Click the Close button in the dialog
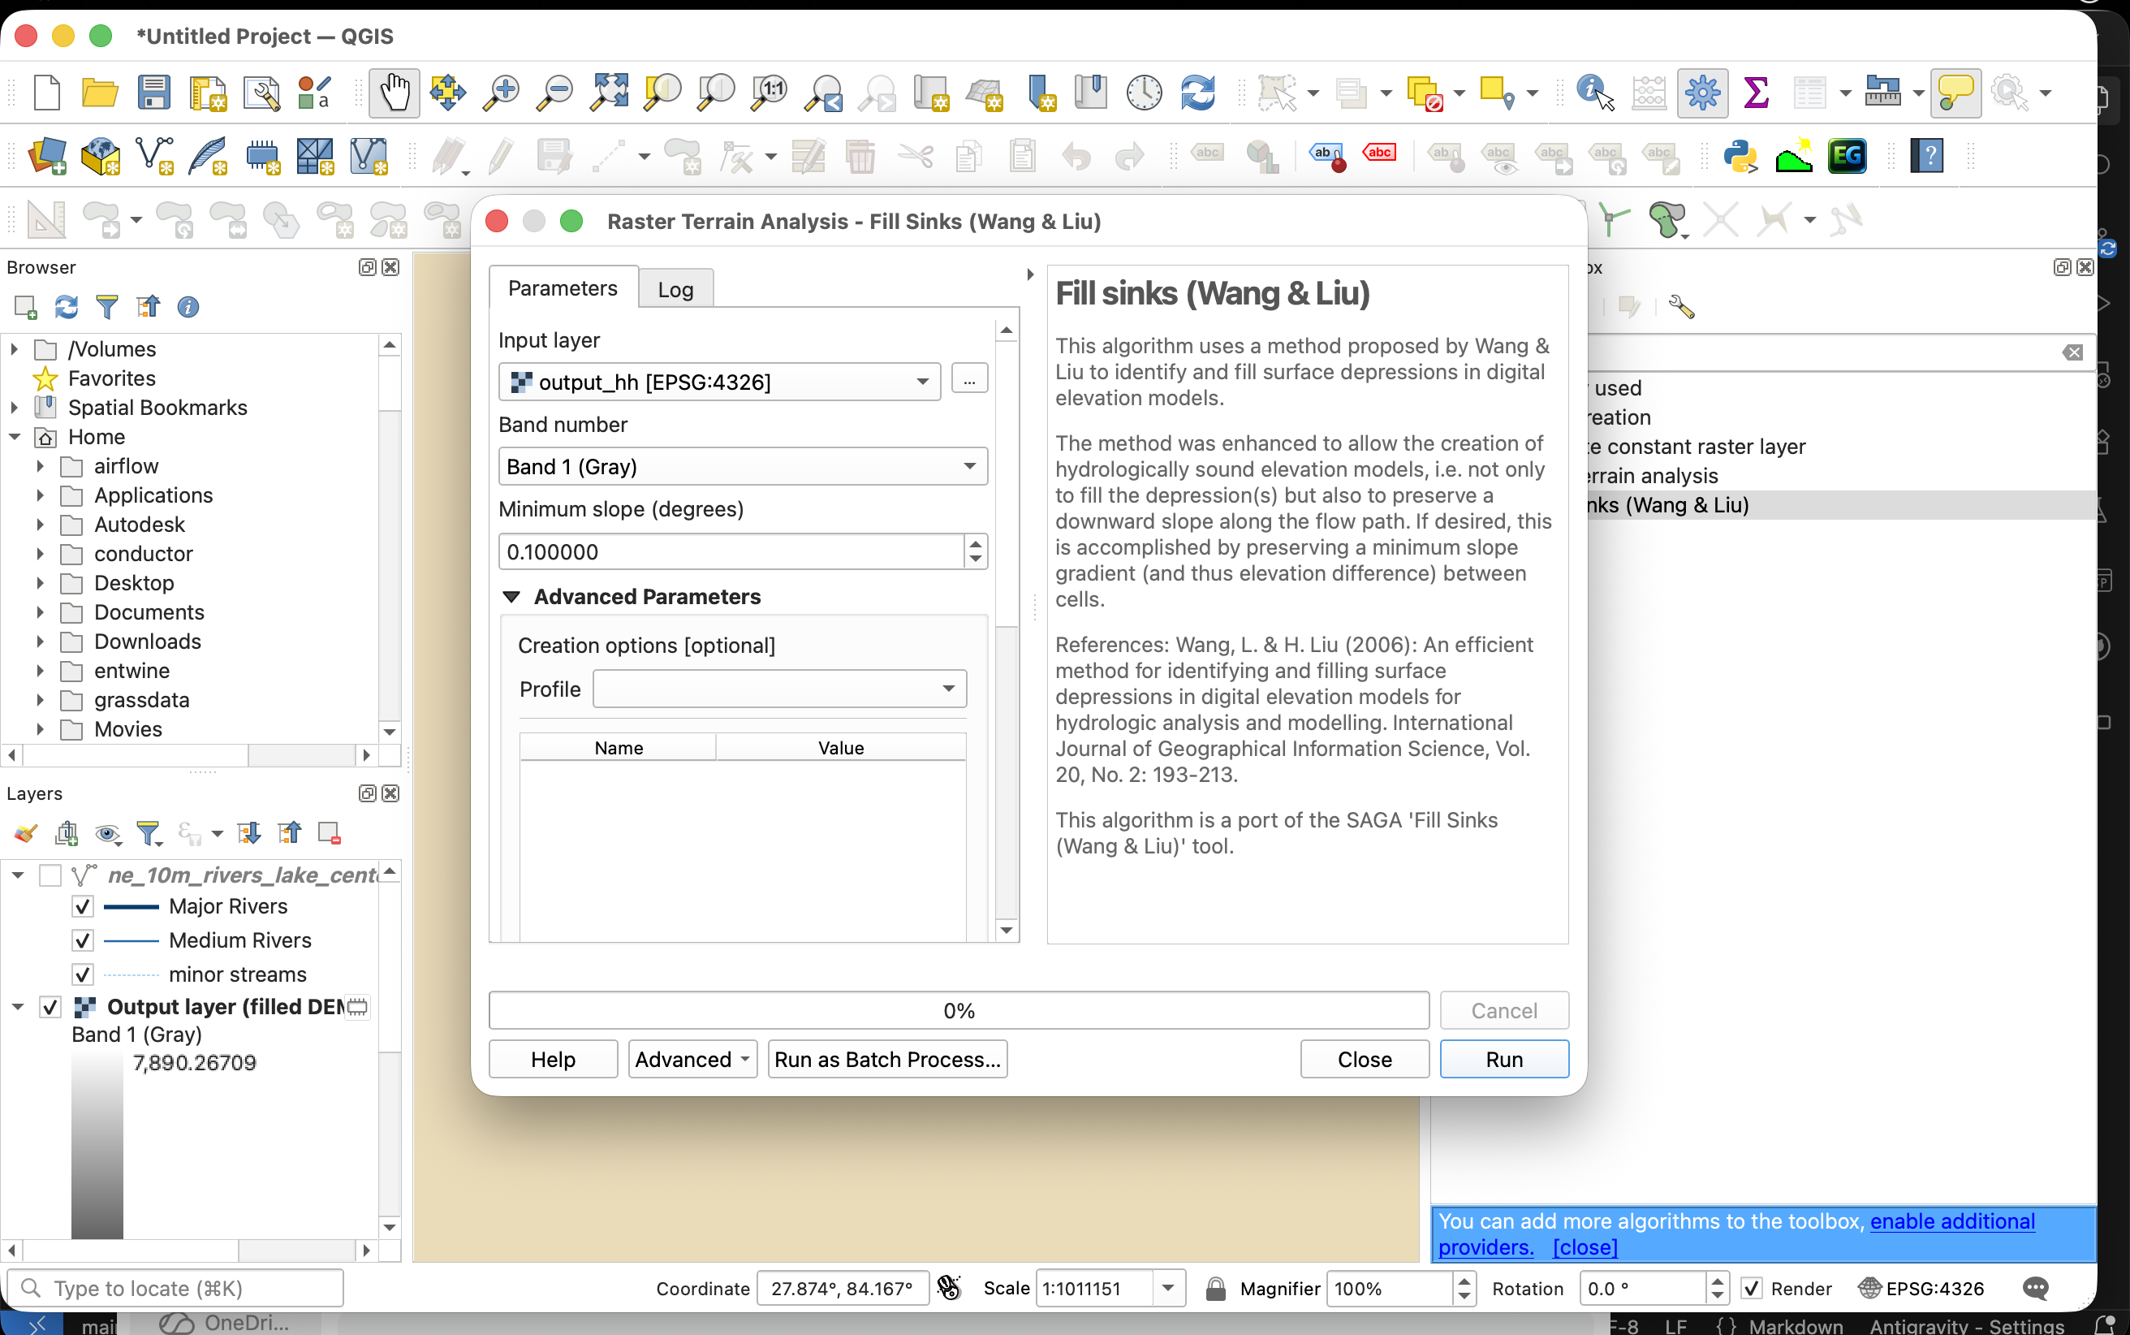Screen dimensions: 2130x1335 [x=1364, y=1059]
